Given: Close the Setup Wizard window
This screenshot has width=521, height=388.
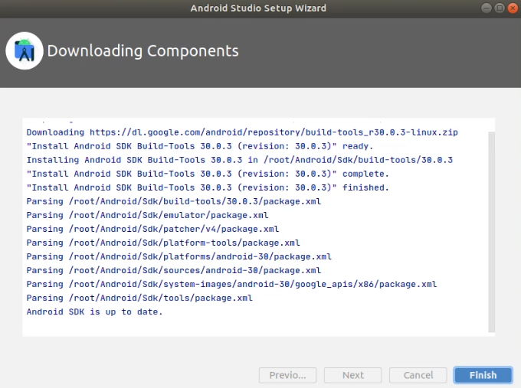Looking at the screenshot, I should (513, 8).
